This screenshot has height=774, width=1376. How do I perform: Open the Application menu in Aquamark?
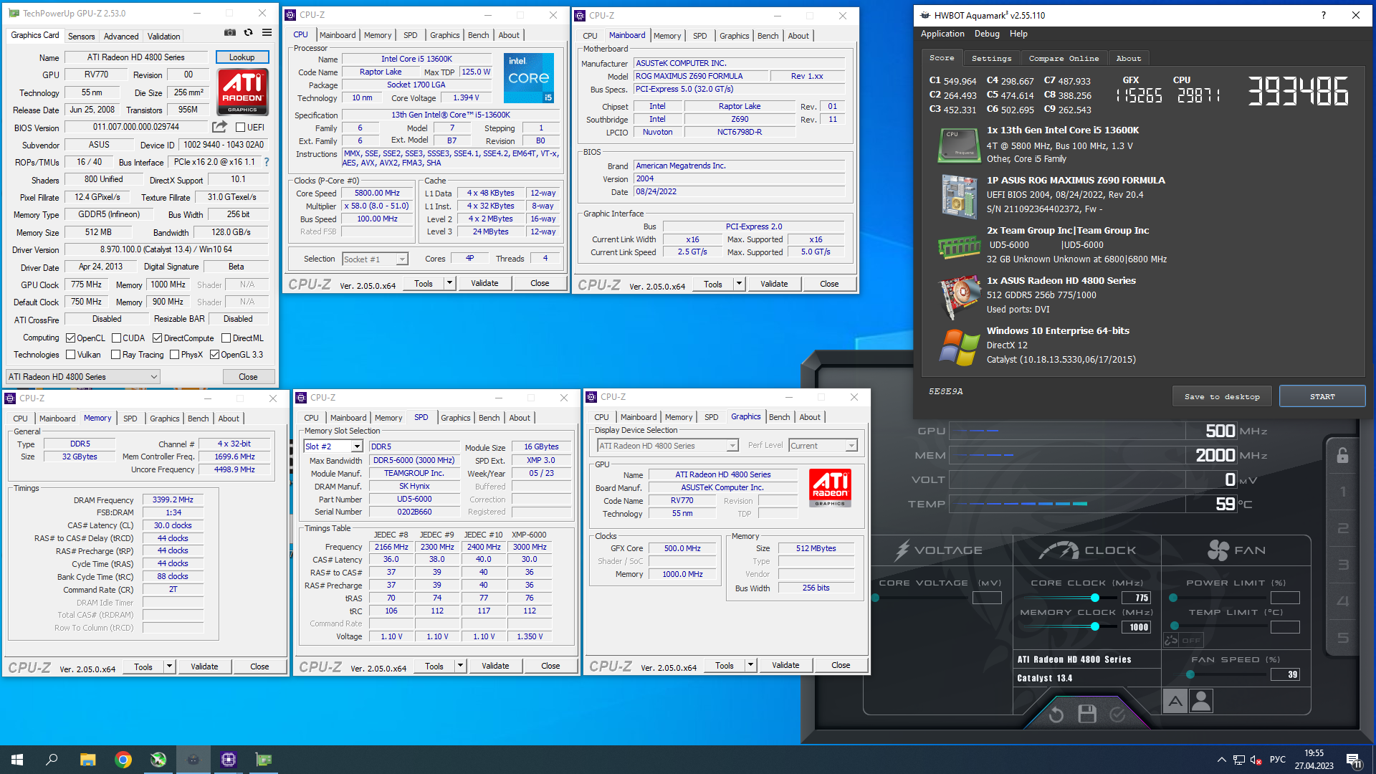(x=942, y=34)
